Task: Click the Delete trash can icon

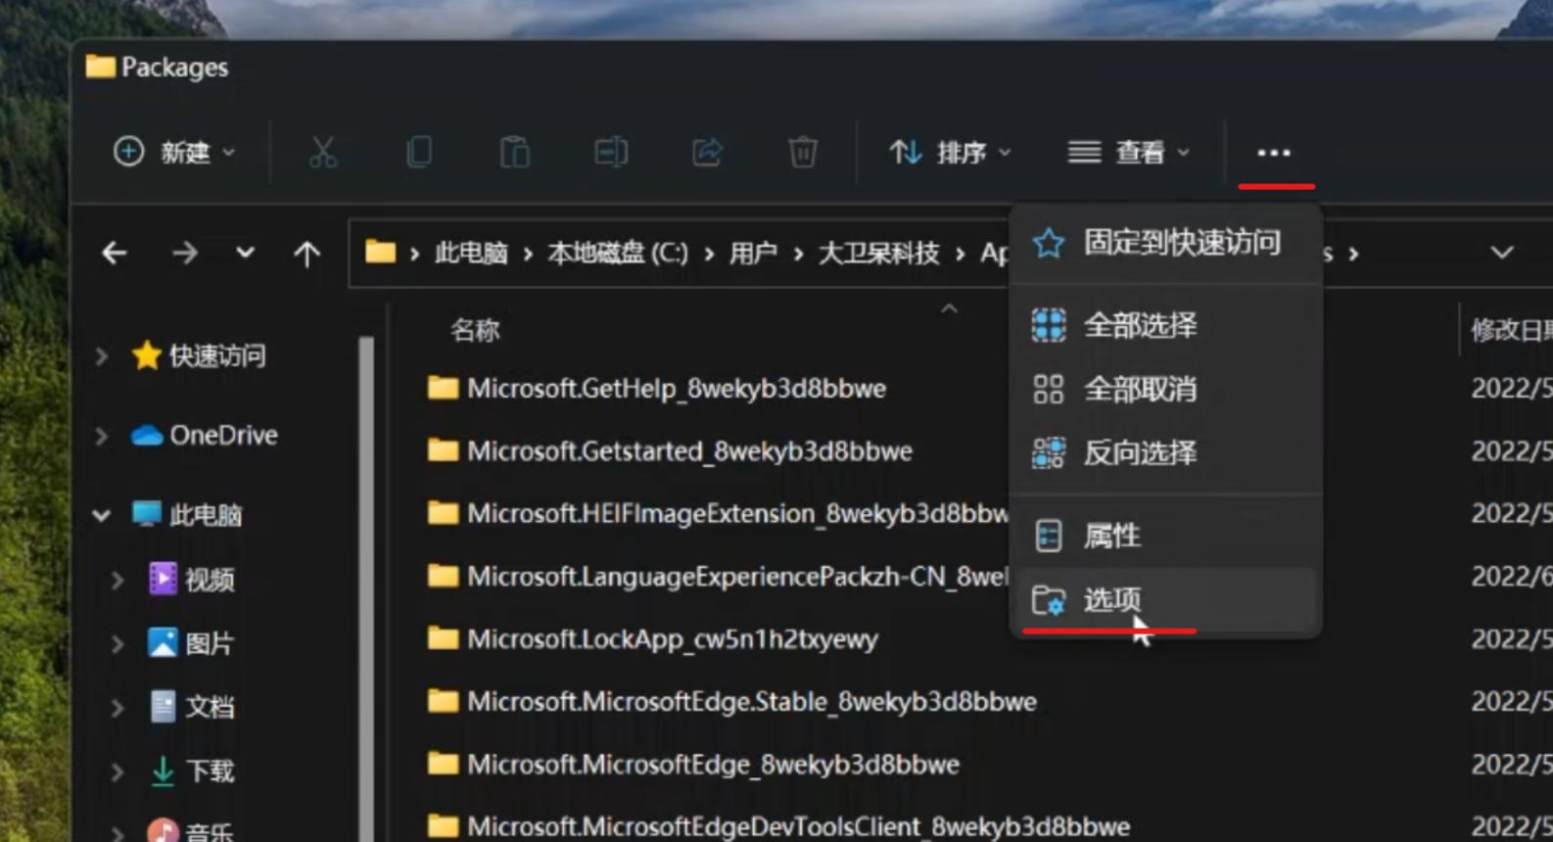Action: click(x=803, y=153)
